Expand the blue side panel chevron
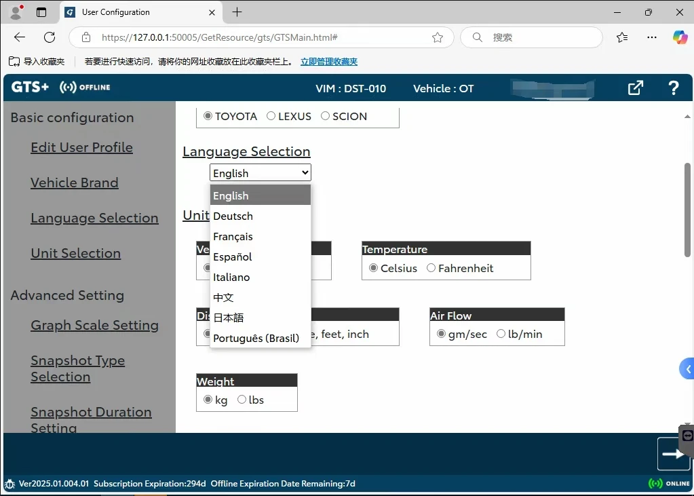 tap(687, 369)
